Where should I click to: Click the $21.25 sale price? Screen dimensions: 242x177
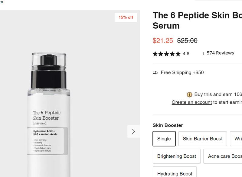163,40
